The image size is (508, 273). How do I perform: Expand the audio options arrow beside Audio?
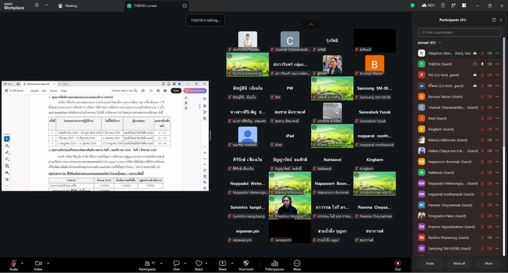pos(22,263)
